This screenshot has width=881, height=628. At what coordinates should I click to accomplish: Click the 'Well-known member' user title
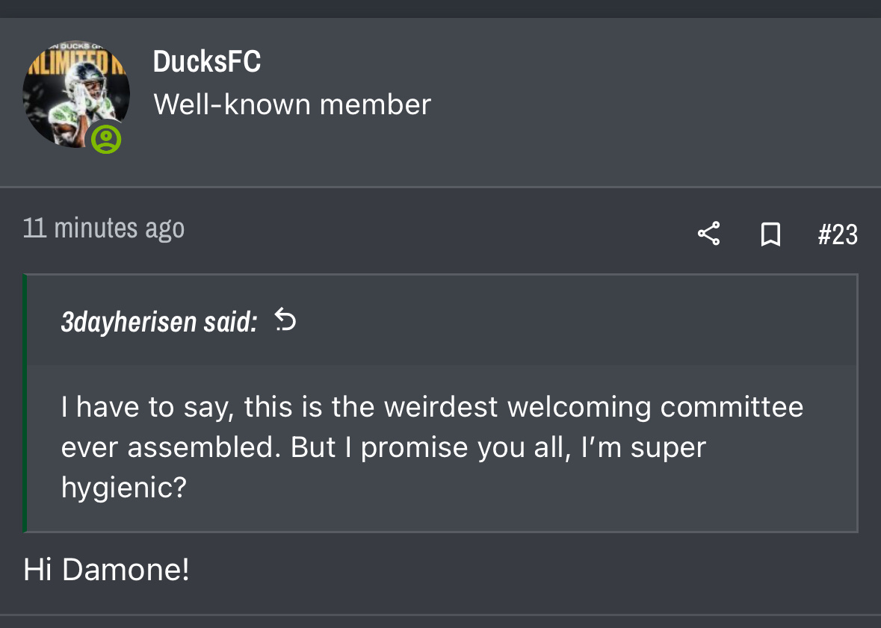[292, 105]
